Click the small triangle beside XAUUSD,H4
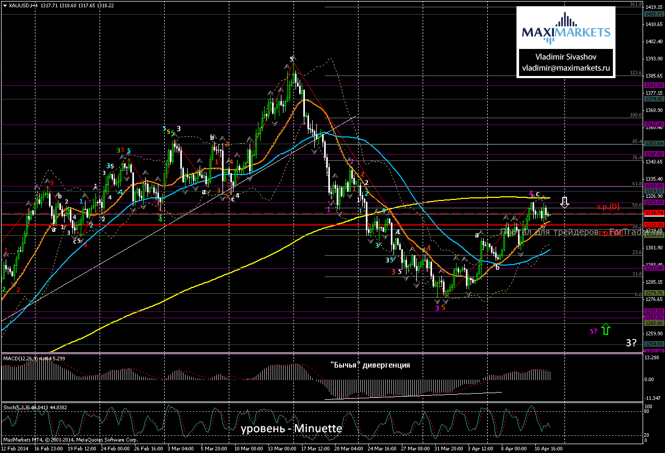This screenshot has height=453, width=665. coord(5,5)
